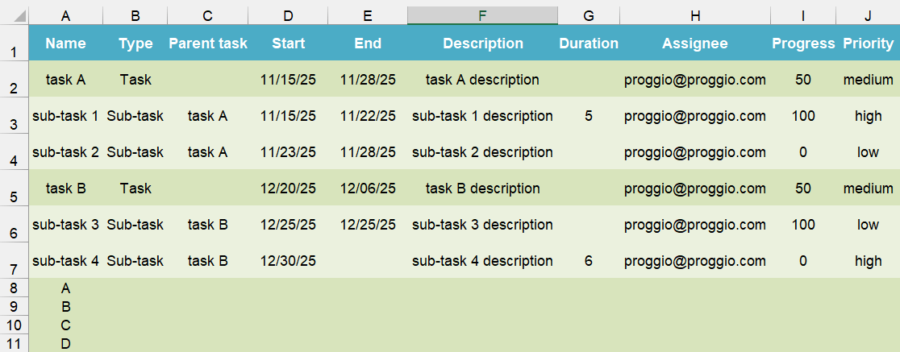The width and height of the screenshot is (900, 352).
Task: Select row 11 header
Action: (15, 343)
